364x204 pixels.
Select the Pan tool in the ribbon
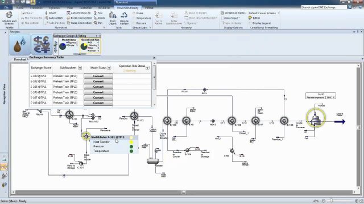pyautogui.click(x=98, y=23)
